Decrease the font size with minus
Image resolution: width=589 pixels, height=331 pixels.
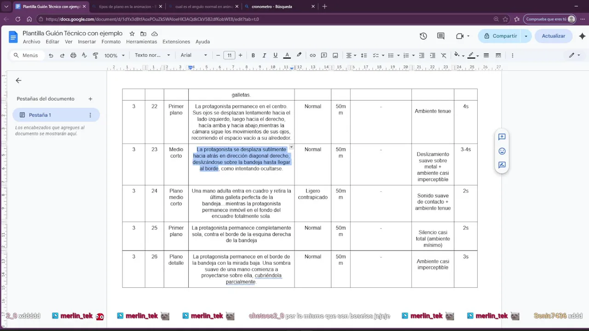pos(218,55)
